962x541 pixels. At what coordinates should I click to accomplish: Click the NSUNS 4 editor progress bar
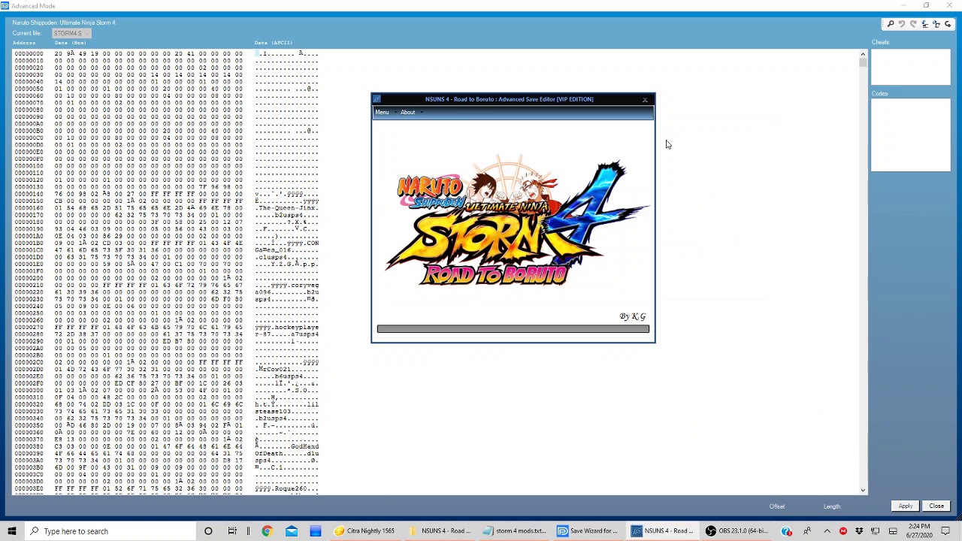(513, 328)
